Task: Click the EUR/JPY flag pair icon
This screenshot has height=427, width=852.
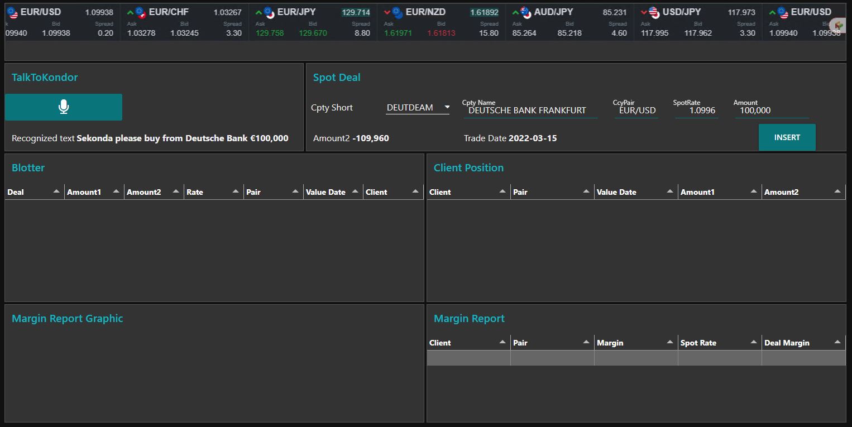Action: tap(269, 12)
